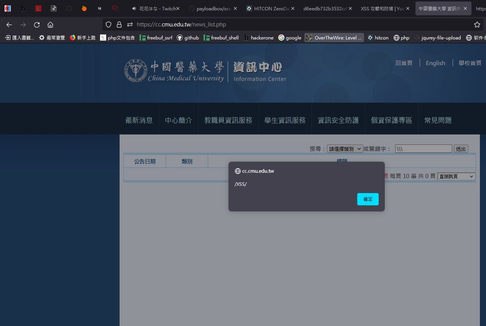Show site security via the padlock icon
Image resolution: width=486 pixels, height=326 pixels.
click(x=119, y=25)
